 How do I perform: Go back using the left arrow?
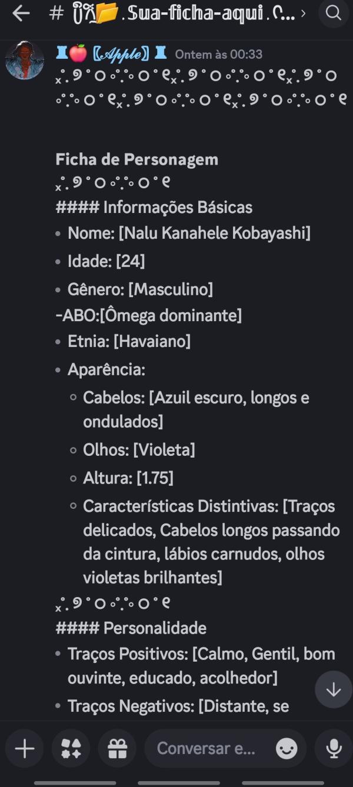click(x=21, y=13)
